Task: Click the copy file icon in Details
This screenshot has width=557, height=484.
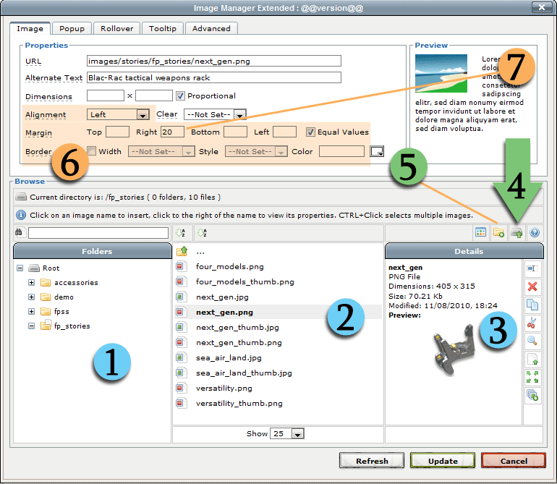Action: pos(532,305)
